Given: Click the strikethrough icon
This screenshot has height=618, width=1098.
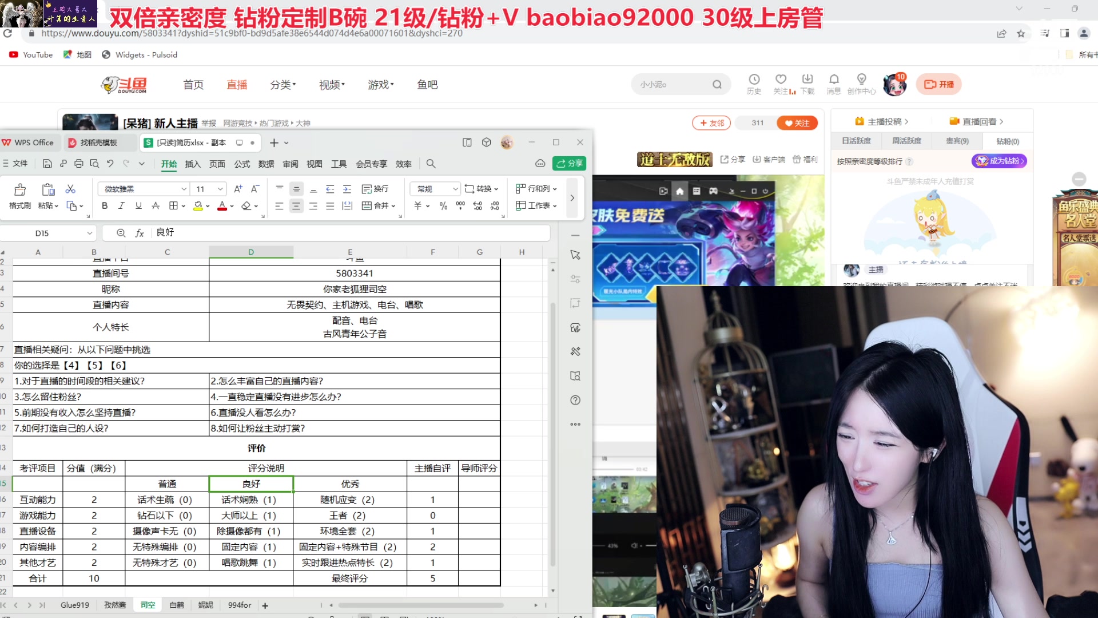Looking at the screenshot, I should (156, 205).
